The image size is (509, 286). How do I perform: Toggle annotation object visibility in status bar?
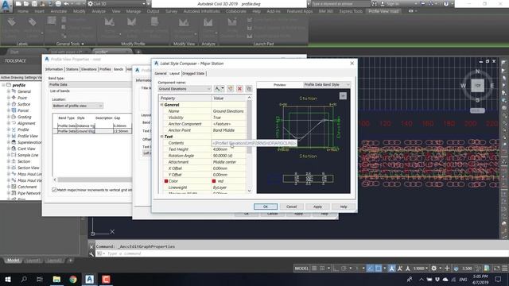click(392, 269)
